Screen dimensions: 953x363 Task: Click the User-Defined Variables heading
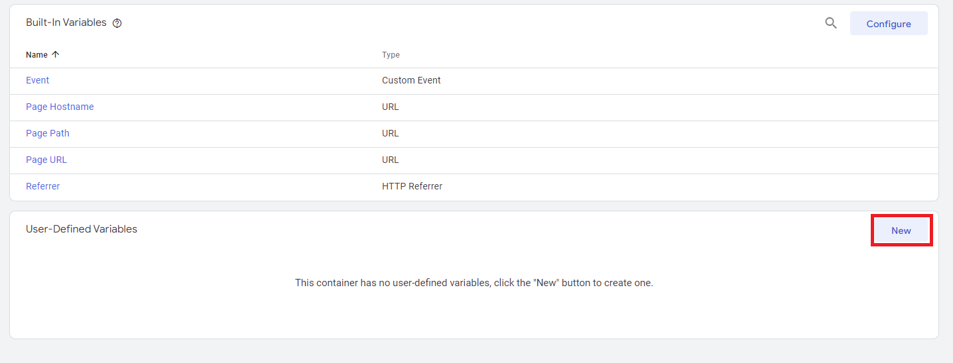point(82,229)
